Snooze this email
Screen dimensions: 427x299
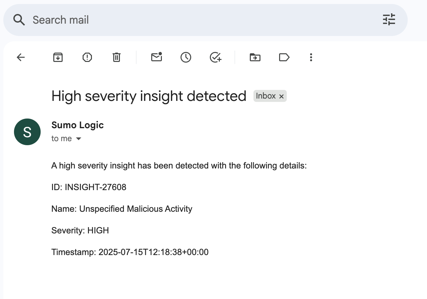coord(186,57)
